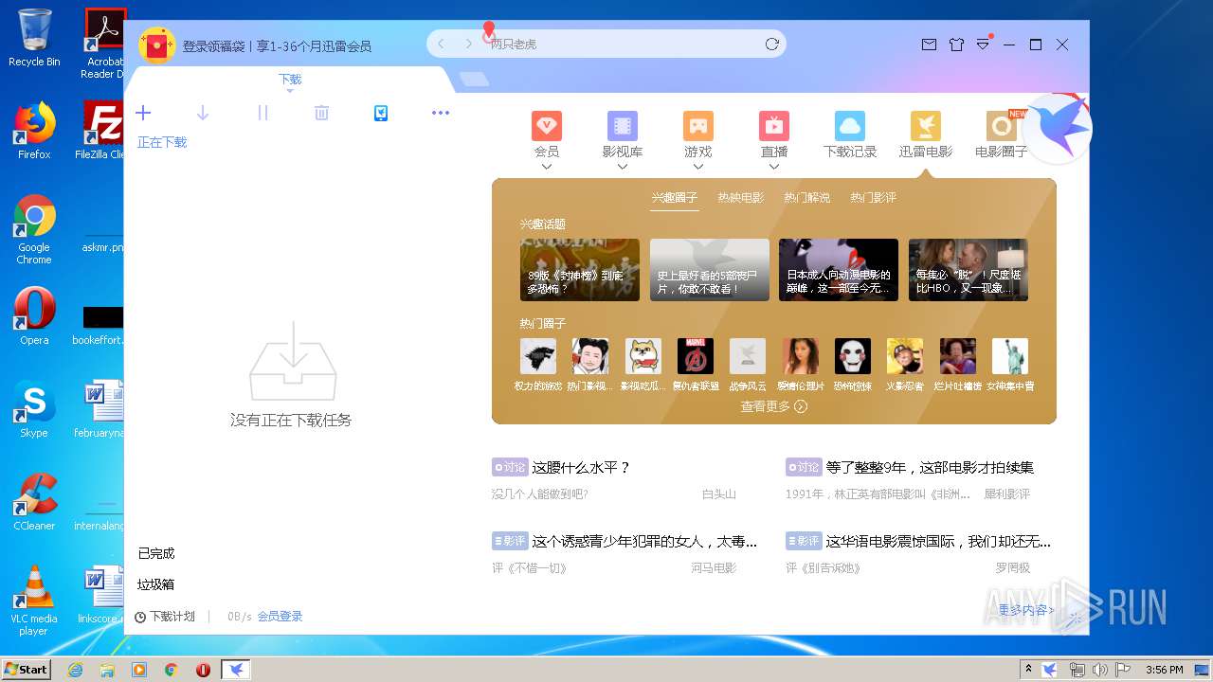Click the 下载计划 clock icon
The height and width of the screenshot is (682, 1213).
tap(140, 617)
